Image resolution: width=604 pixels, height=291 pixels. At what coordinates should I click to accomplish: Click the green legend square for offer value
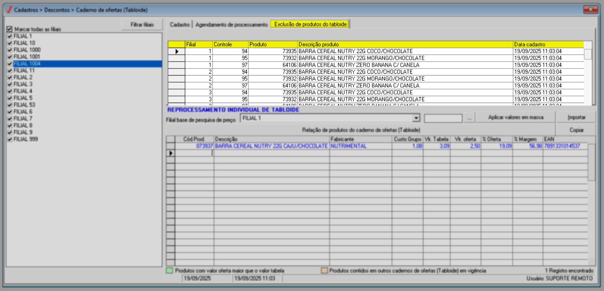point(170,271)
